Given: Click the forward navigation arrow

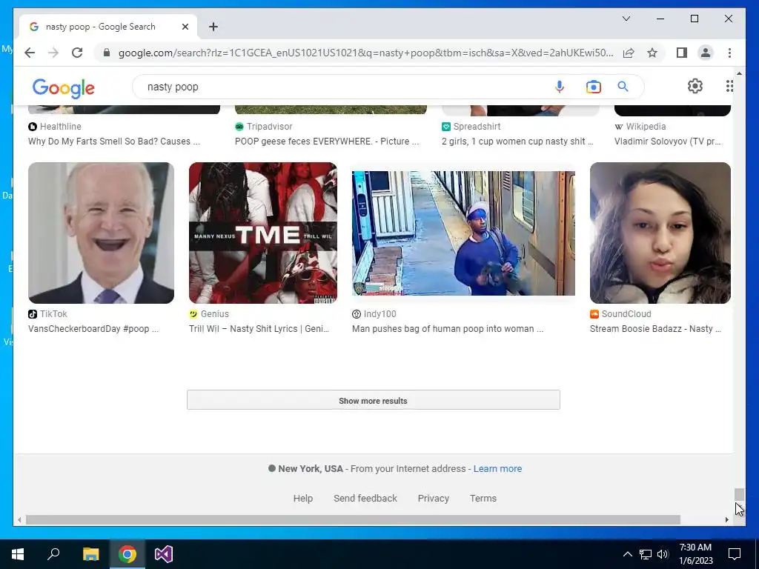Looking at the screenshot, I should pos(53,53).
